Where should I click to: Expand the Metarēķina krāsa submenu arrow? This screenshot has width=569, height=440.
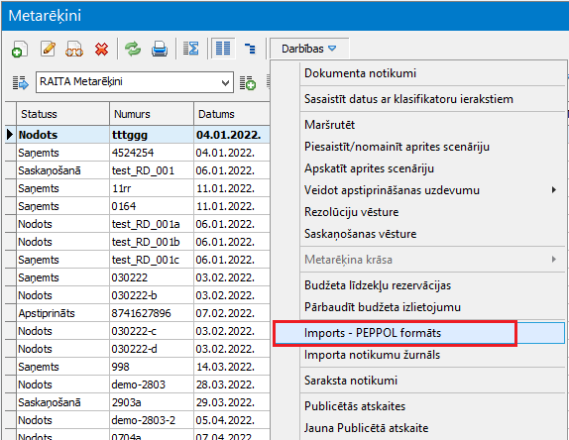point(554,260)
